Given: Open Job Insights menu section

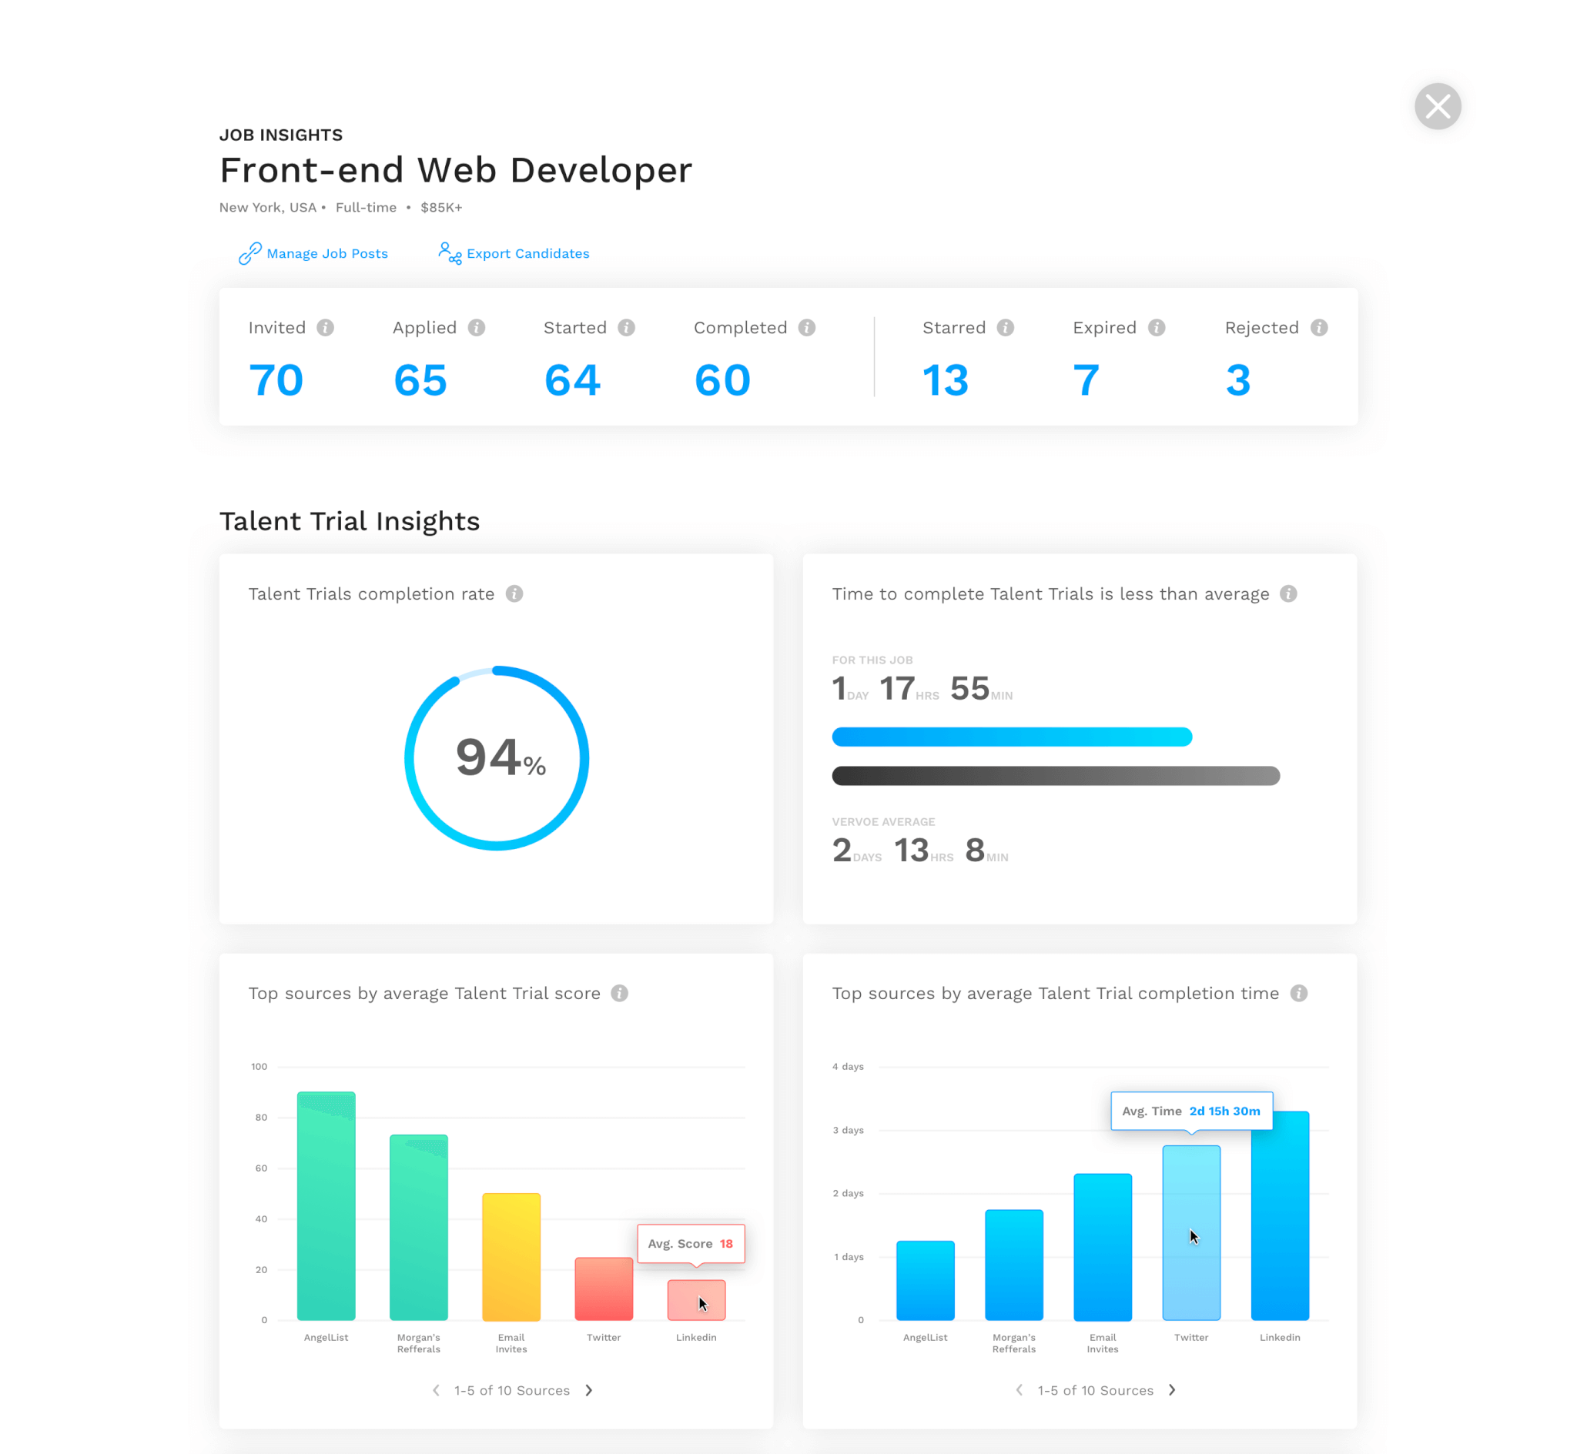Looking at the screenshot, I should click(x=280, y=133).
